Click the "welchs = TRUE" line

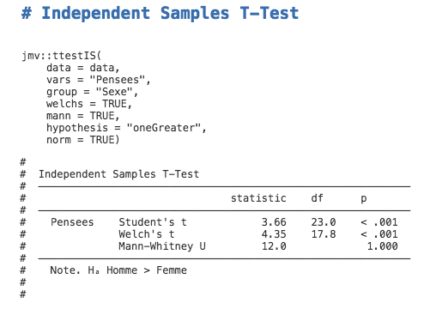pyautogui.click(x=89, y=104)
